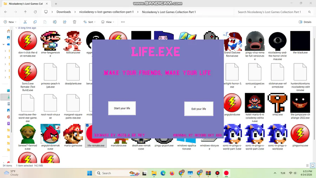The width and height of the screenshot is (316, 178).
Task: Select noot-noot-virus.exe file
Action: pos(50,103)
